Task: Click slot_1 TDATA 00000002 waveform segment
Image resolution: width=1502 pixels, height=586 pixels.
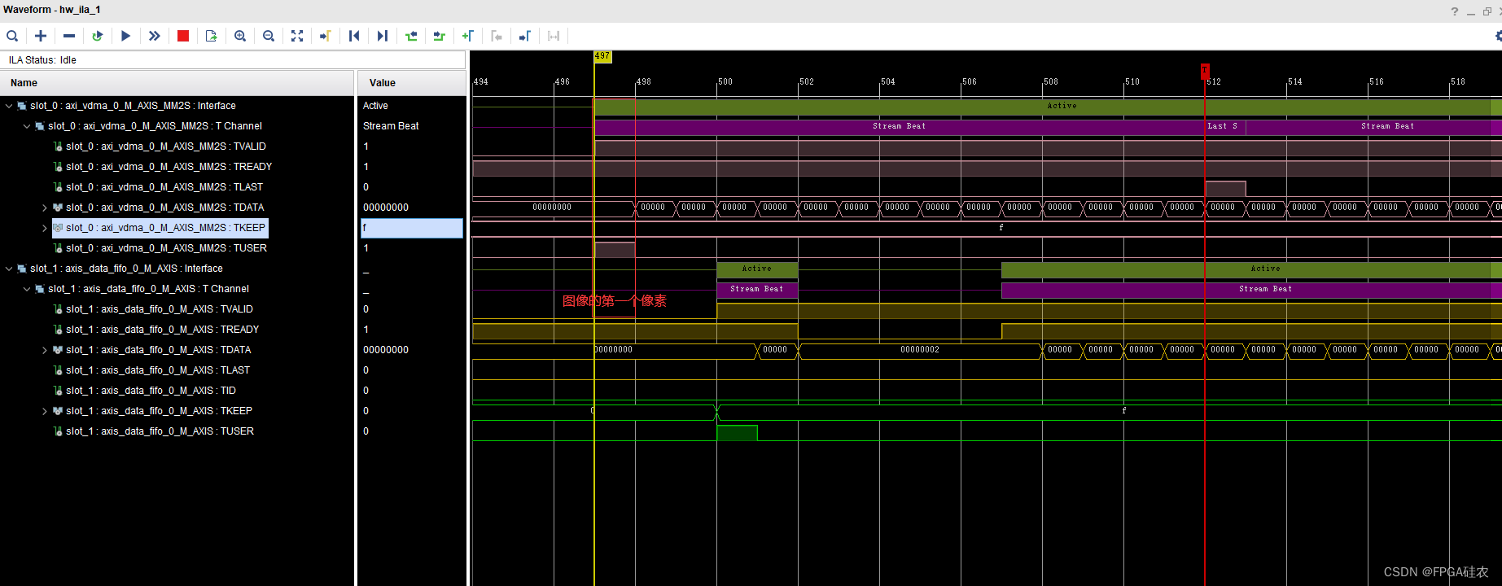Action: (920, 350)
